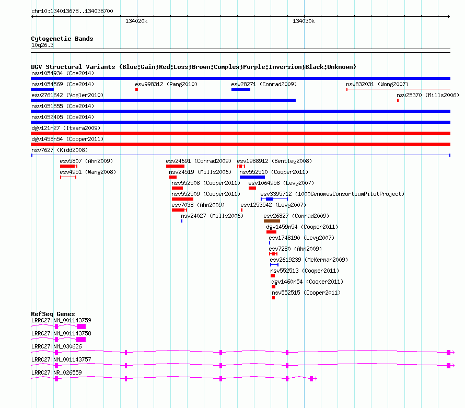Image resolution: width=465 pixels, height=408 pixels.
Task: Select the brown esv26827 complex bar
Action: (272, 221)
